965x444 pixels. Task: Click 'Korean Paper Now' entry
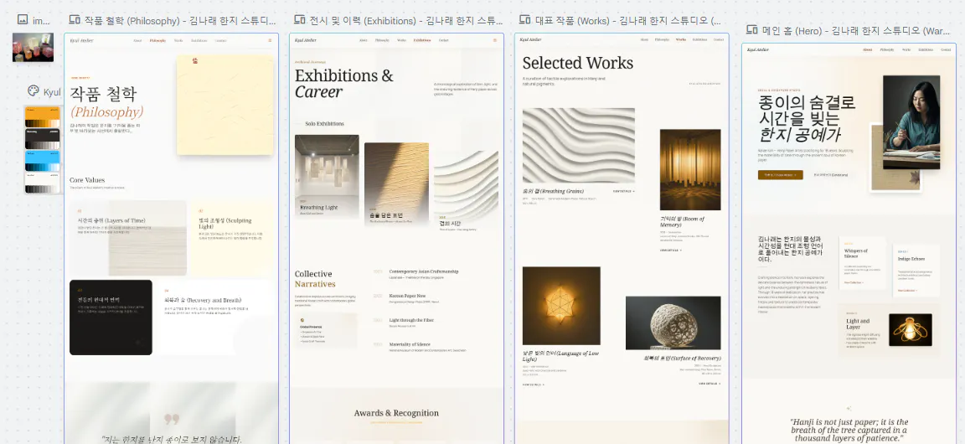coord(406,297)
